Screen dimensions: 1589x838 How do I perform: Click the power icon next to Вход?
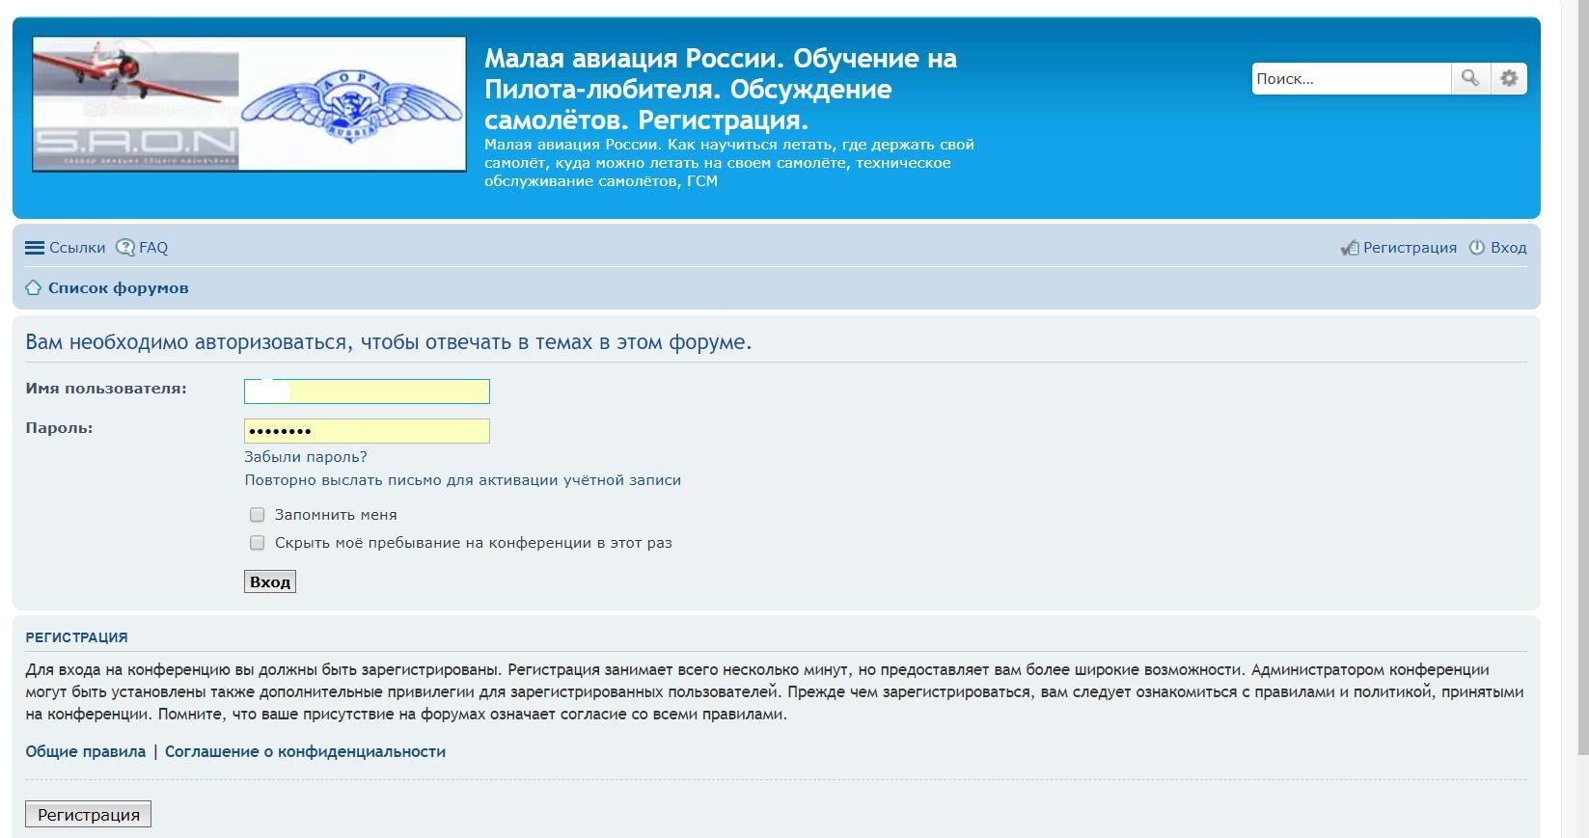pyautogui.click(x=1476, y=248)
